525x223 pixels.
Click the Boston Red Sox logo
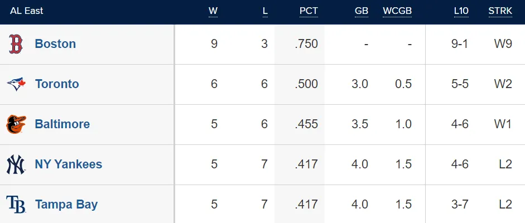click(16, 44)
